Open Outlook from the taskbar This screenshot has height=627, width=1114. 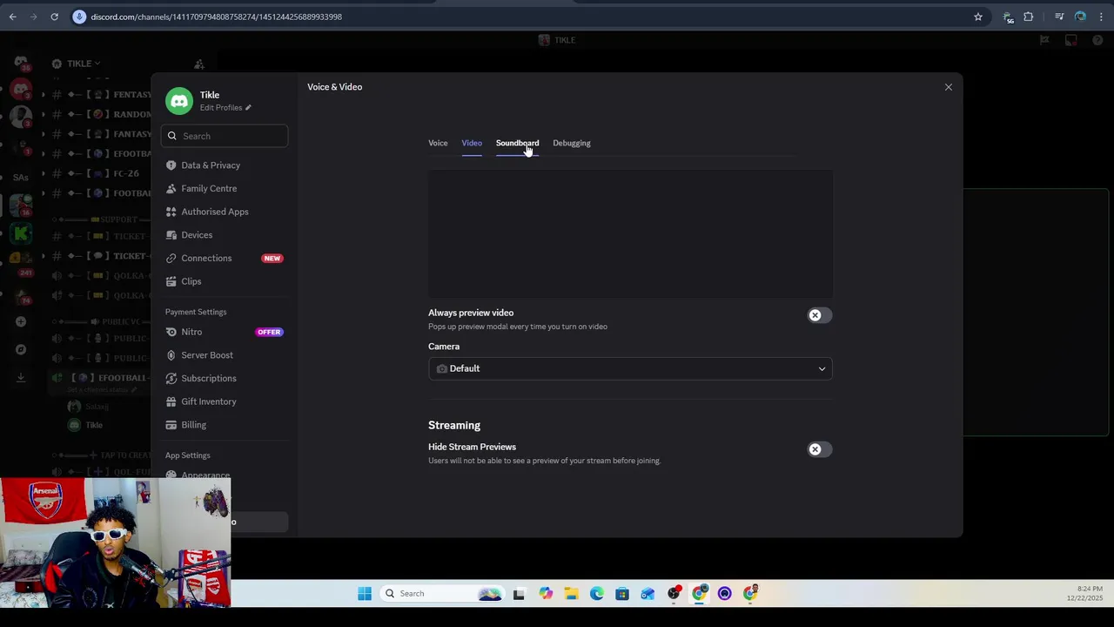tap(648, 594)
